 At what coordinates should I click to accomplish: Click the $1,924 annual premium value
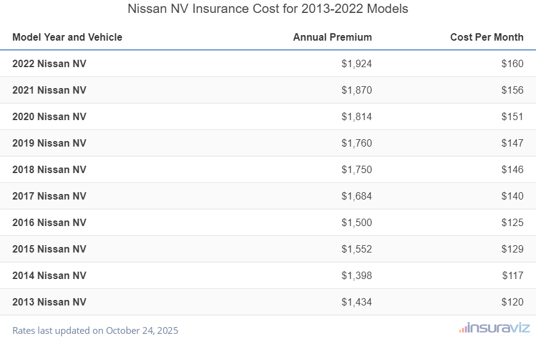click(357, 63)
